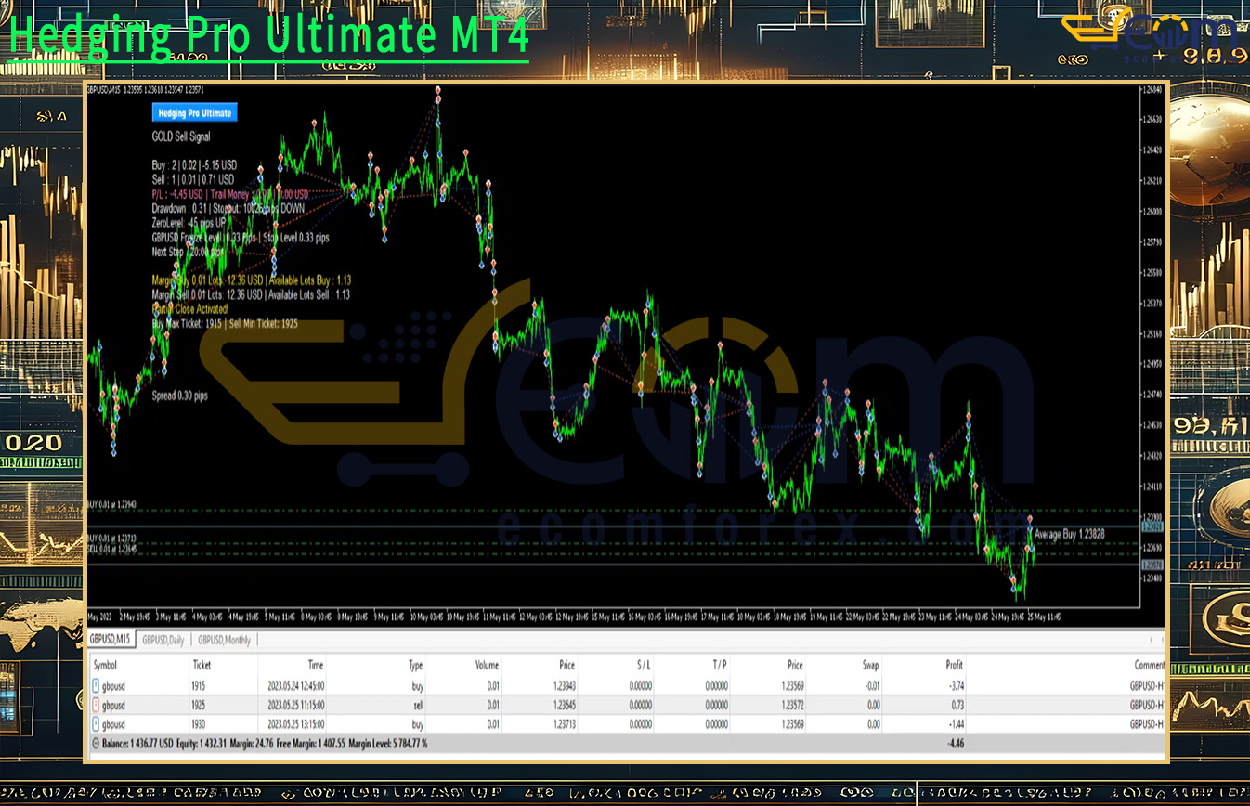The height and width of the screenshot is (806, 1250).
Task: Select ticket number 1930 cell
Action: point(200,723)
